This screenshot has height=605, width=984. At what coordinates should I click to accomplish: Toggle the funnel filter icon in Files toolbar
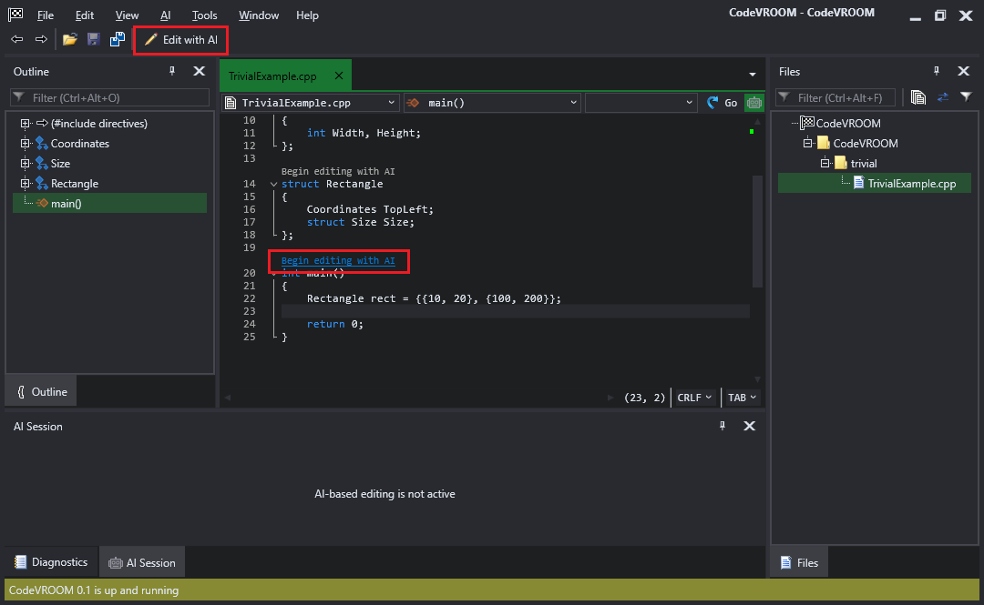pos(966,97)
